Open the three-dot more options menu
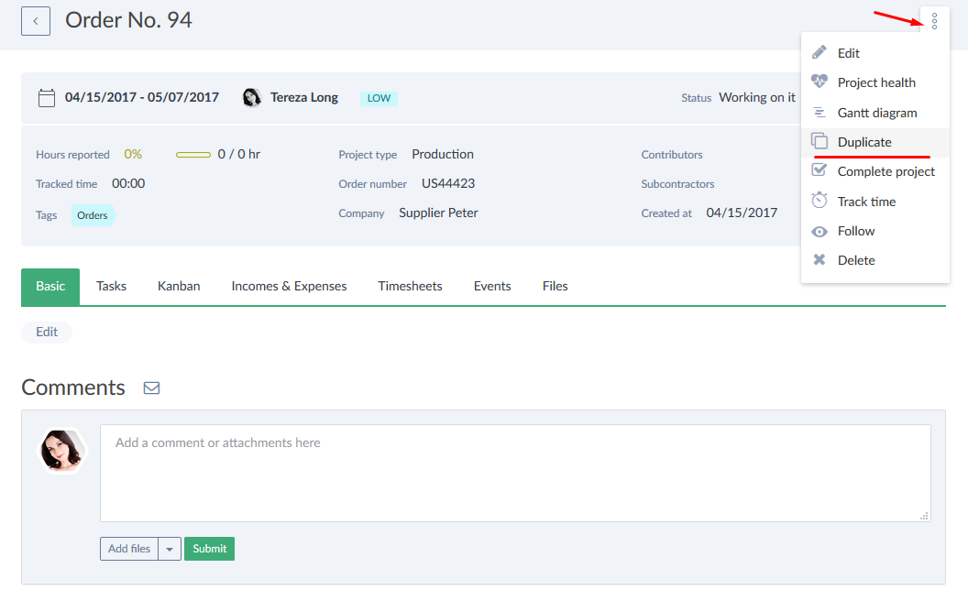 934,21
